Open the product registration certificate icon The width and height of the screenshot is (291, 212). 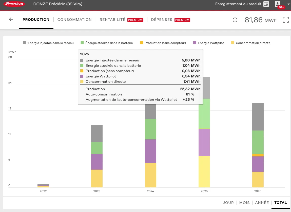point(266,4)
